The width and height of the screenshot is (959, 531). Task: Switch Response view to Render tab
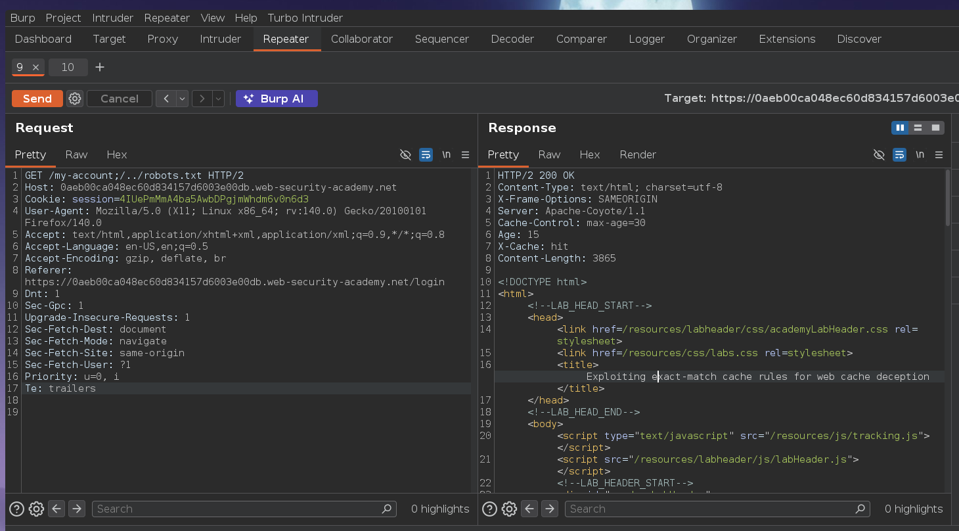coord(638,155)
